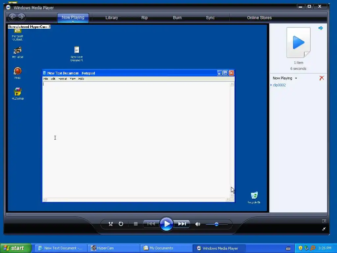
Task: Mute the sound with speaker icon
Action: [198, 224]
